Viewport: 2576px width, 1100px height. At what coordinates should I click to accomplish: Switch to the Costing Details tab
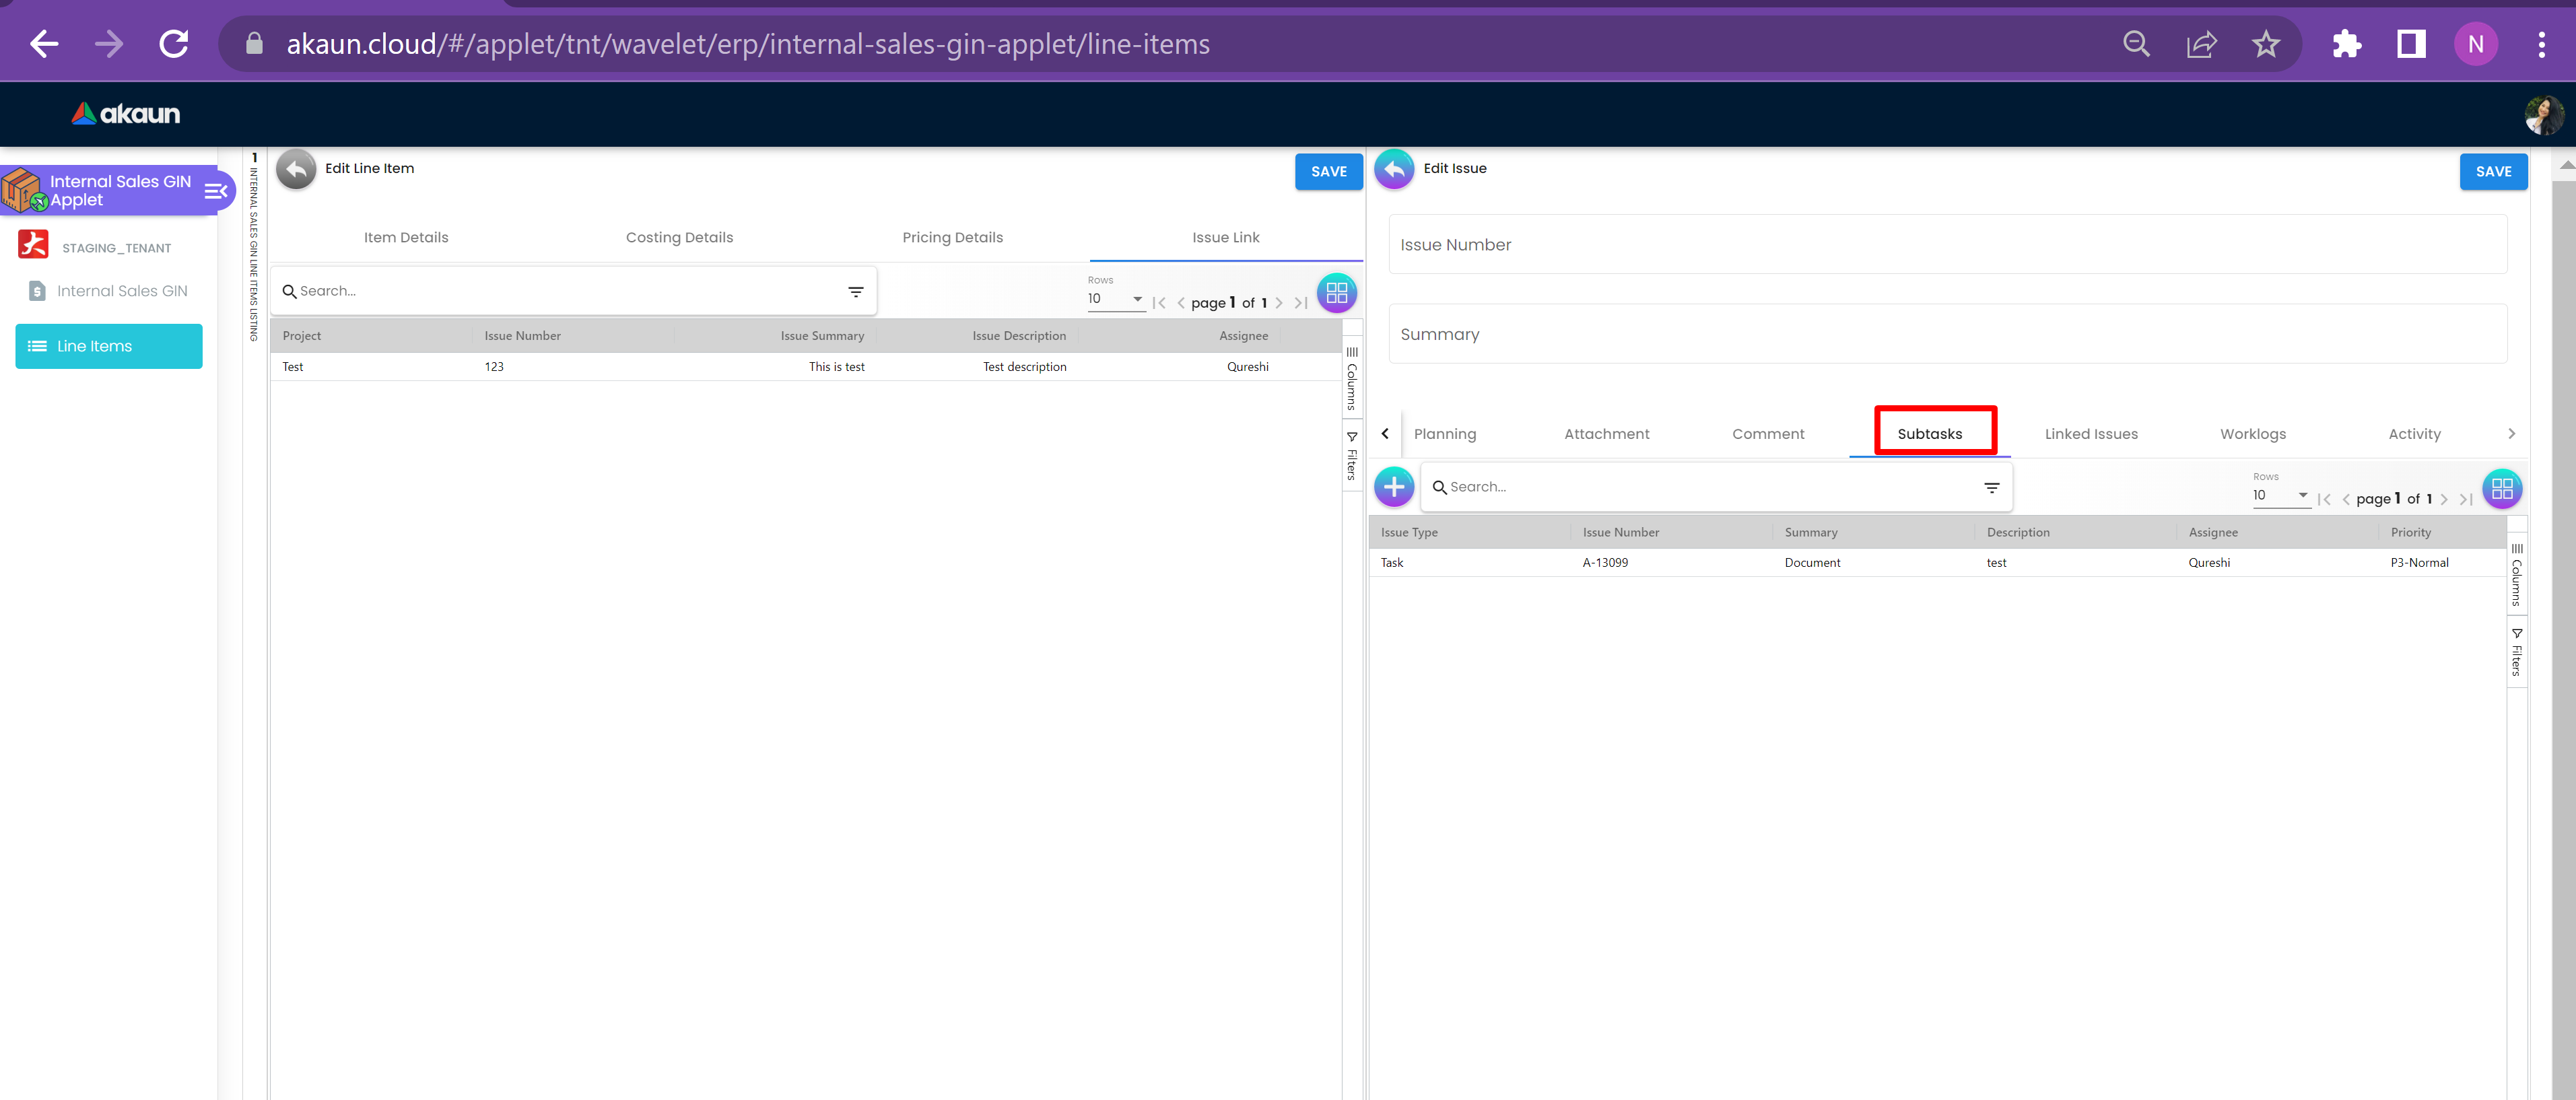click(679, 238)
